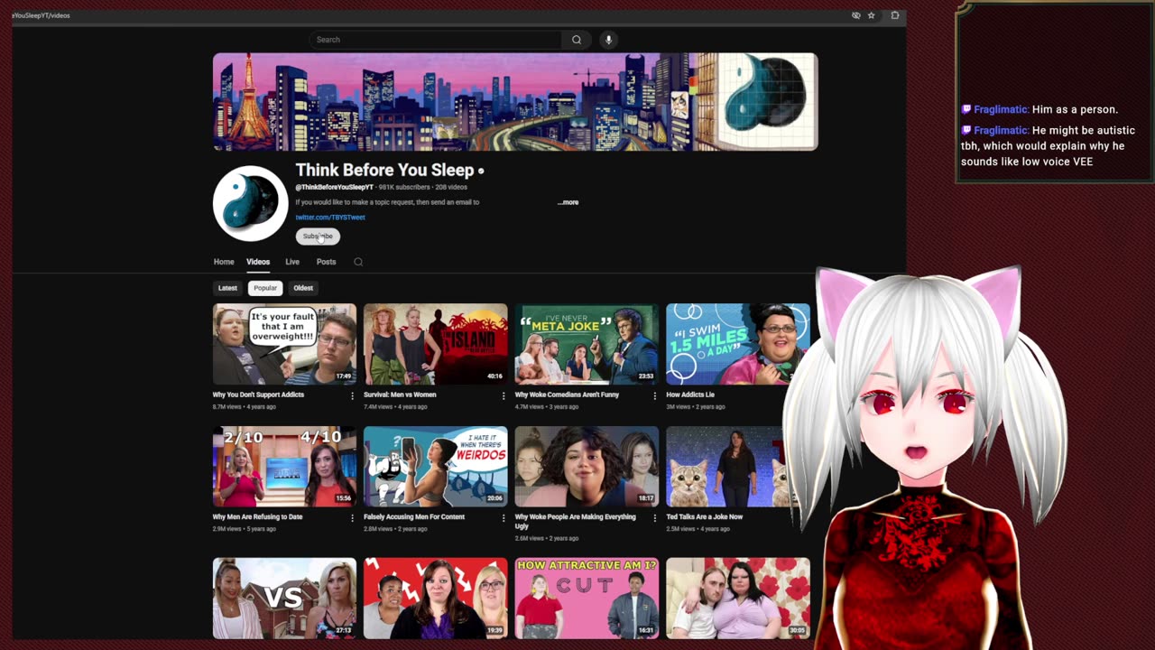Click the @ThinkBeforeYouSleepYT handle
This screenshot has height=650, width=1155.
[334, 187]
